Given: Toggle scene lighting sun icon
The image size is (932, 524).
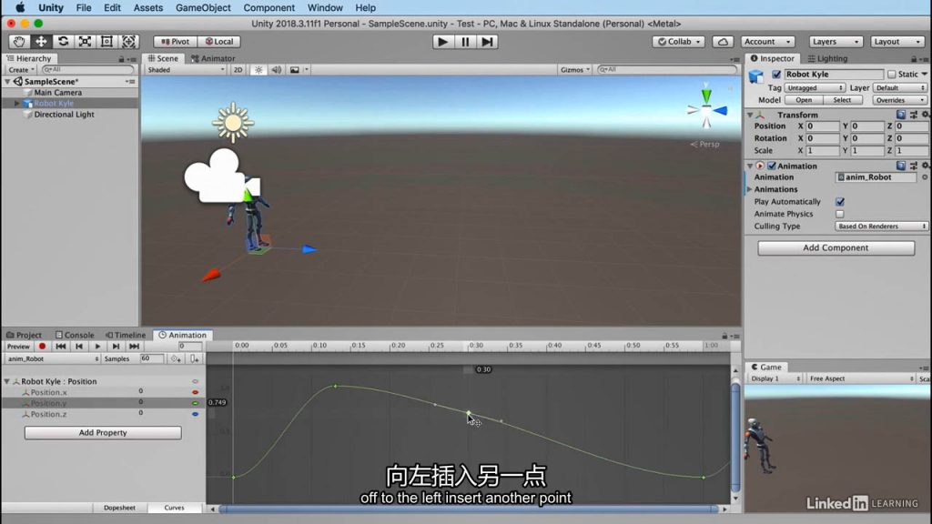Looking at the screenshot, I should tap(258, 69).
